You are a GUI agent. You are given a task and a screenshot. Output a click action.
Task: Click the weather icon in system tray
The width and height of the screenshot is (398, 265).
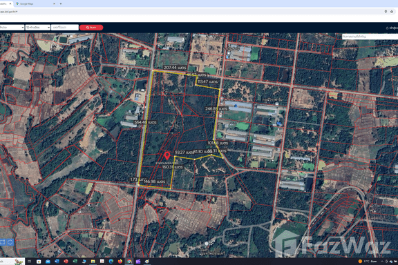(360, 262)
